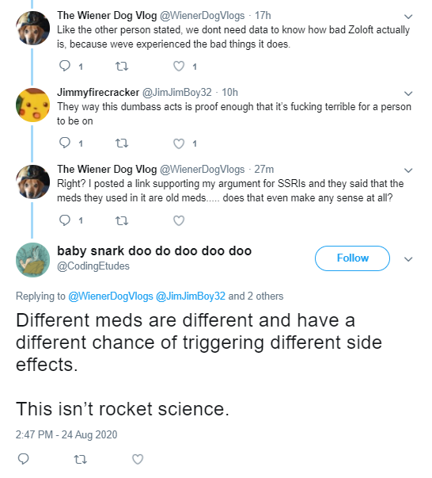Open @WienerDogVlogs link in Replying to

[x=111, y=296]
